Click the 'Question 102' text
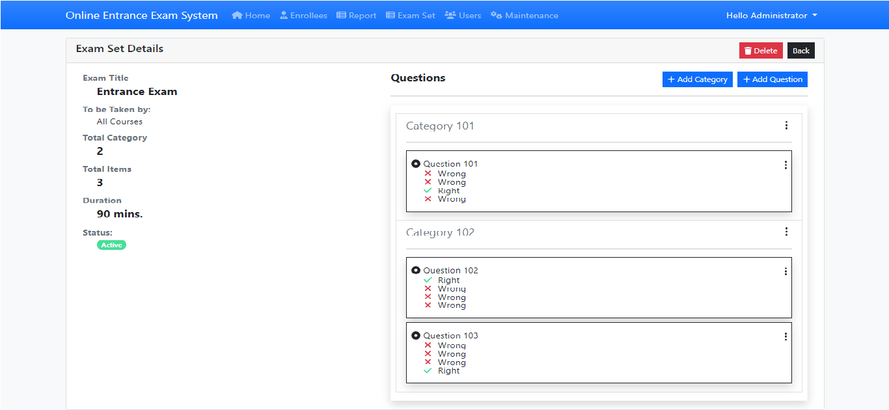The image size is (889, 410). coord(450,270)
